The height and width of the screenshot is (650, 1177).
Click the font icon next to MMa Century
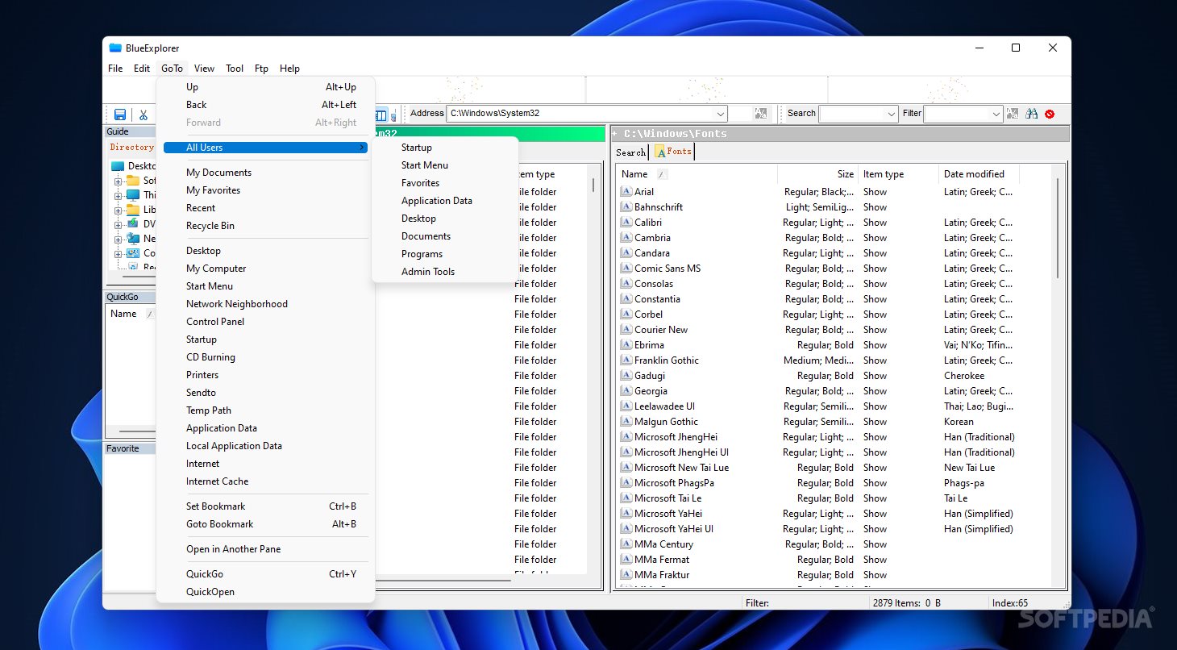coord(626,544)
